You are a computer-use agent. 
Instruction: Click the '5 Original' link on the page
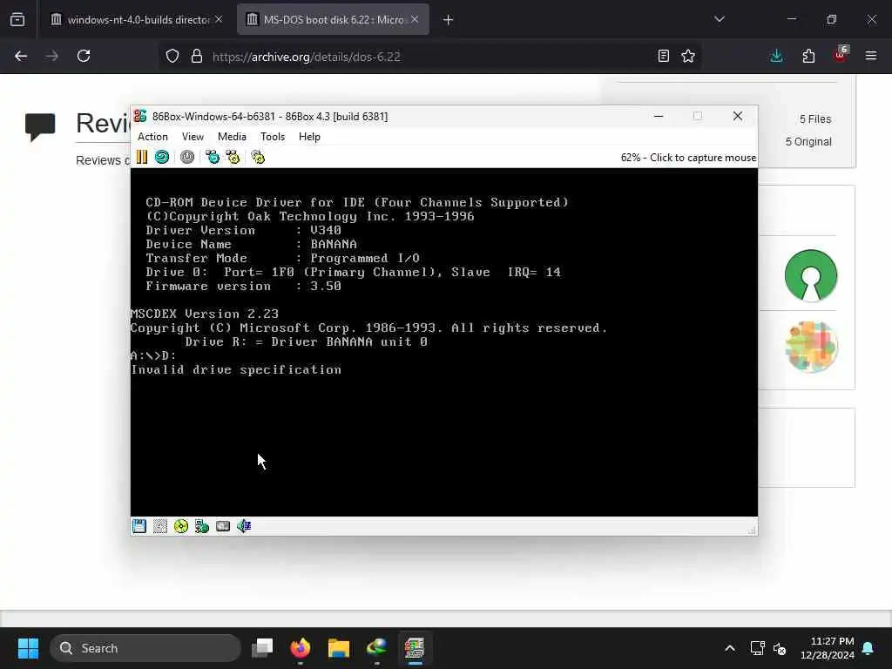[808, 142]
